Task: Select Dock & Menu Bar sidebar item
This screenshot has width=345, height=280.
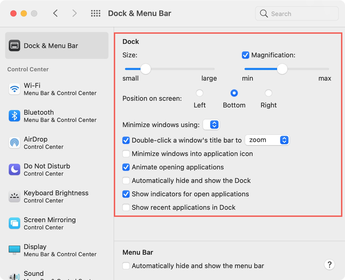Action: 57,46
